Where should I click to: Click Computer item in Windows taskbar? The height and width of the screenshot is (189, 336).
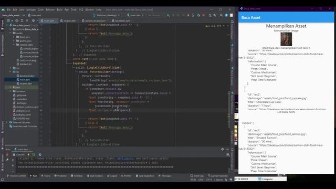click(x=266, y=179)
